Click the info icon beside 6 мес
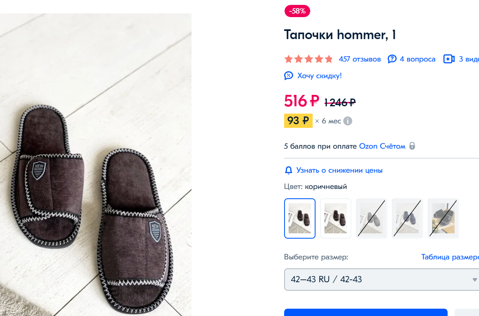This screenshot has height=316, width=479. [x=347, y=121]
